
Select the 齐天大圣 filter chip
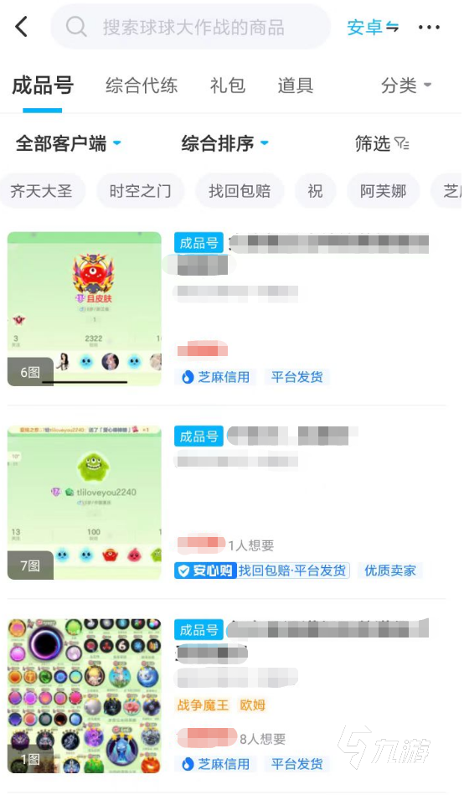(x=42, y=191)
